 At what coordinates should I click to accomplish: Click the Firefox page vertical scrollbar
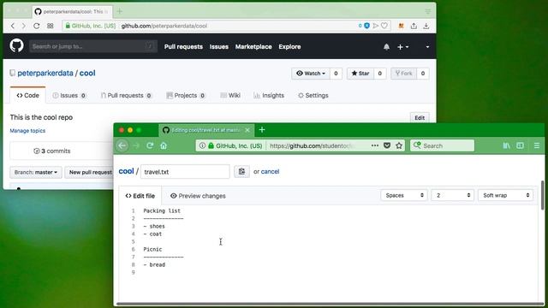(x=542, y=196)
